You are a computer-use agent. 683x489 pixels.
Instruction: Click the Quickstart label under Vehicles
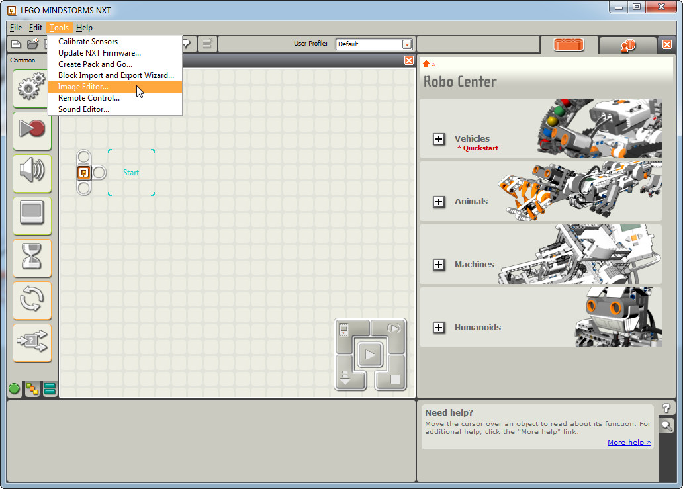click(x=478, y=148)
